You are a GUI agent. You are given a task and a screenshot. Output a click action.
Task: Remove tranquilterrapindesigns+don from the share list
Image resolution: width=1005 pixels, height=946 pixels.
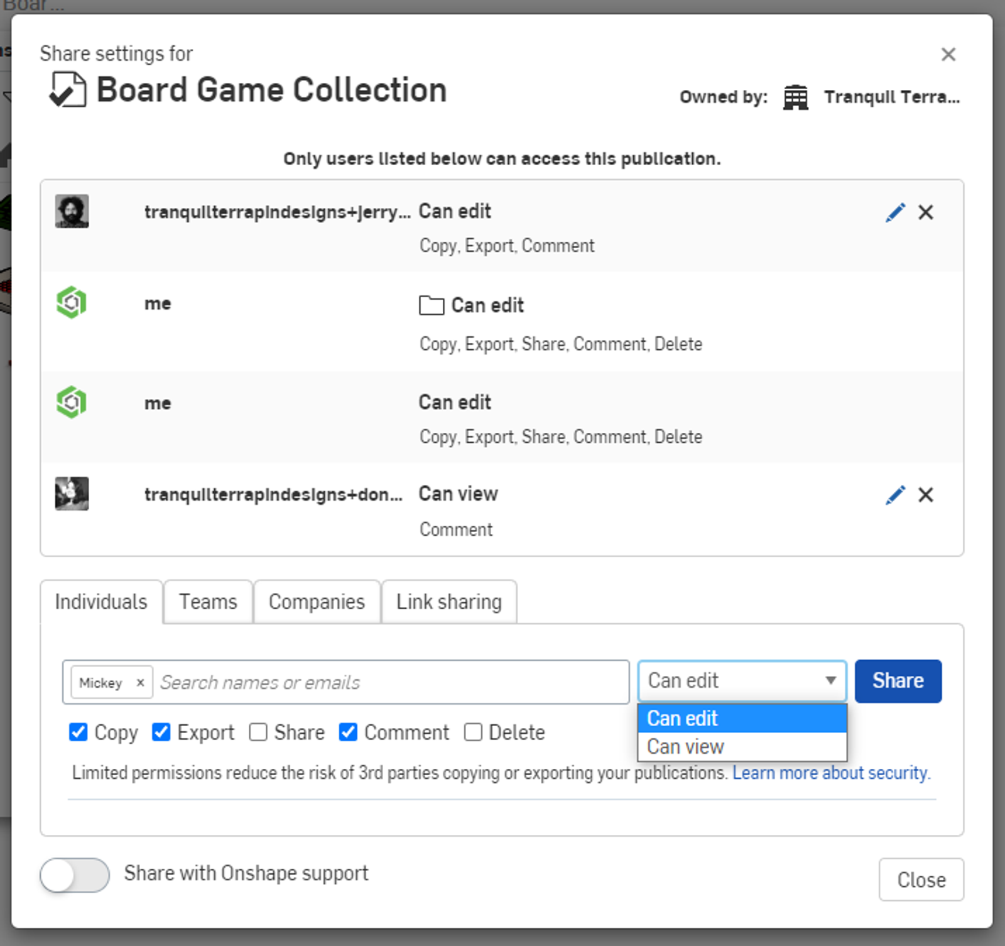(x=925, y=494)
